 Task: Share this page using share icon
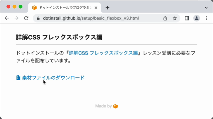pos(165,18)
